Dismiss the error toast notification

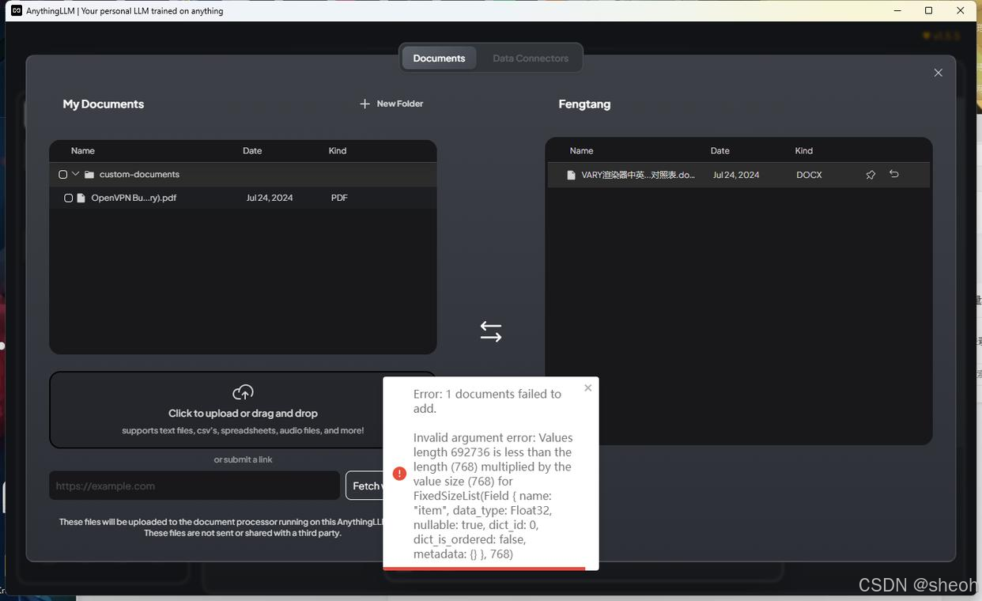(587, 387)
